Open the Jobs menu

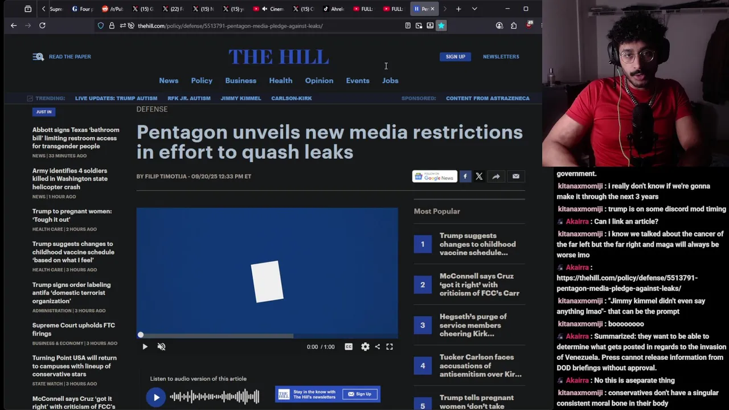(390, 80)
